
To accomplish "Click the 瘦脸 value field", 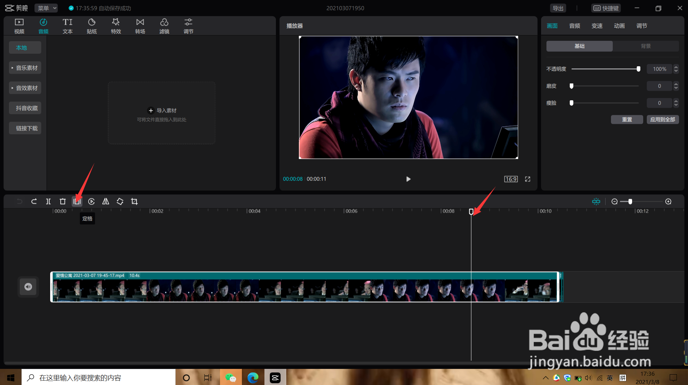I will (660, 103).
